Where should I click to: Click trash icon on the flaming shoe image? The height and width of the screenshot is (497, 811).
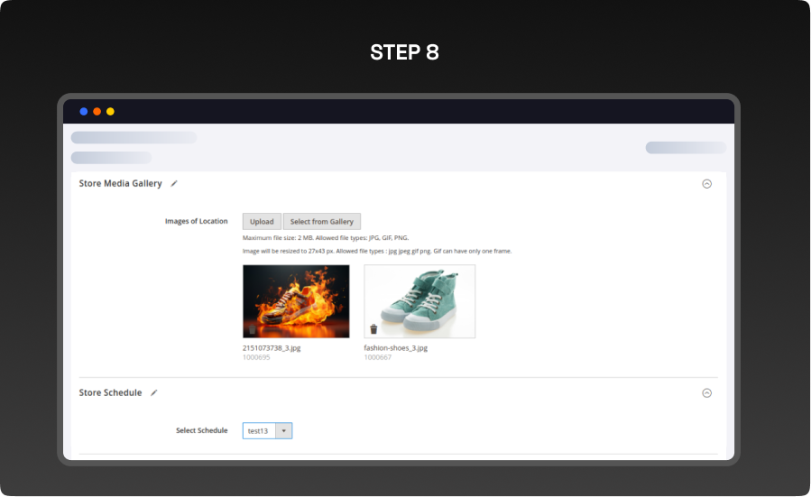pyautogui.click(x=253, y=330)
